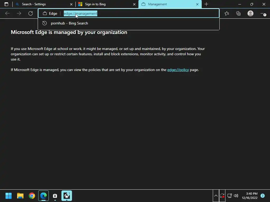
Task: Open the Xbox app on taskbar
Action: point(67,196)
